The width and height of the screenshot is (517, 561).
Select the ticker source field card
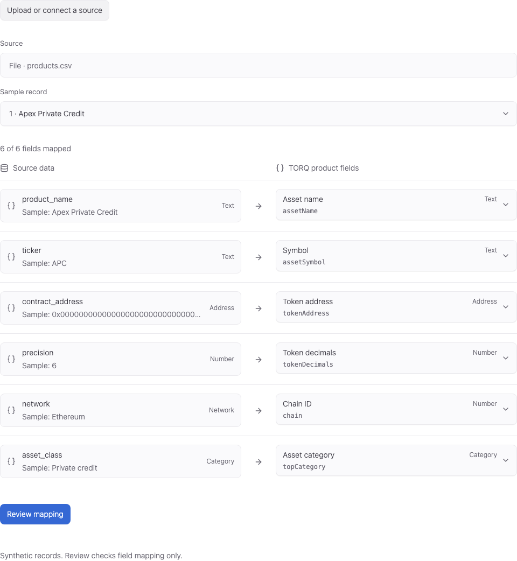[x=121, y=257]
